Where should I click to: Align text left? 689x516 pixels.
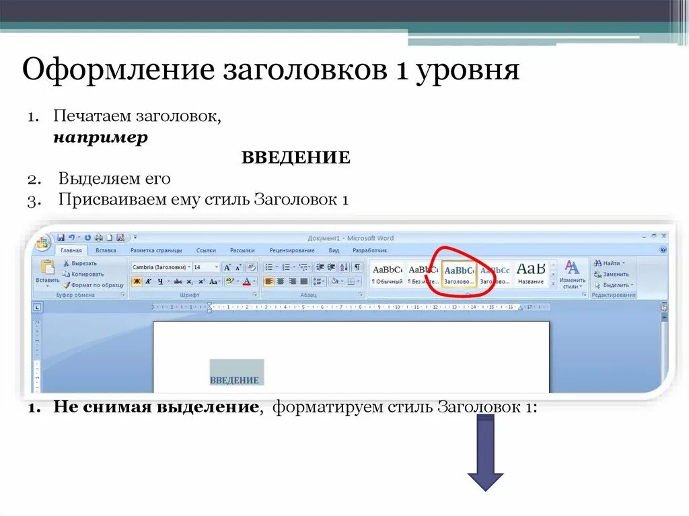269,281
